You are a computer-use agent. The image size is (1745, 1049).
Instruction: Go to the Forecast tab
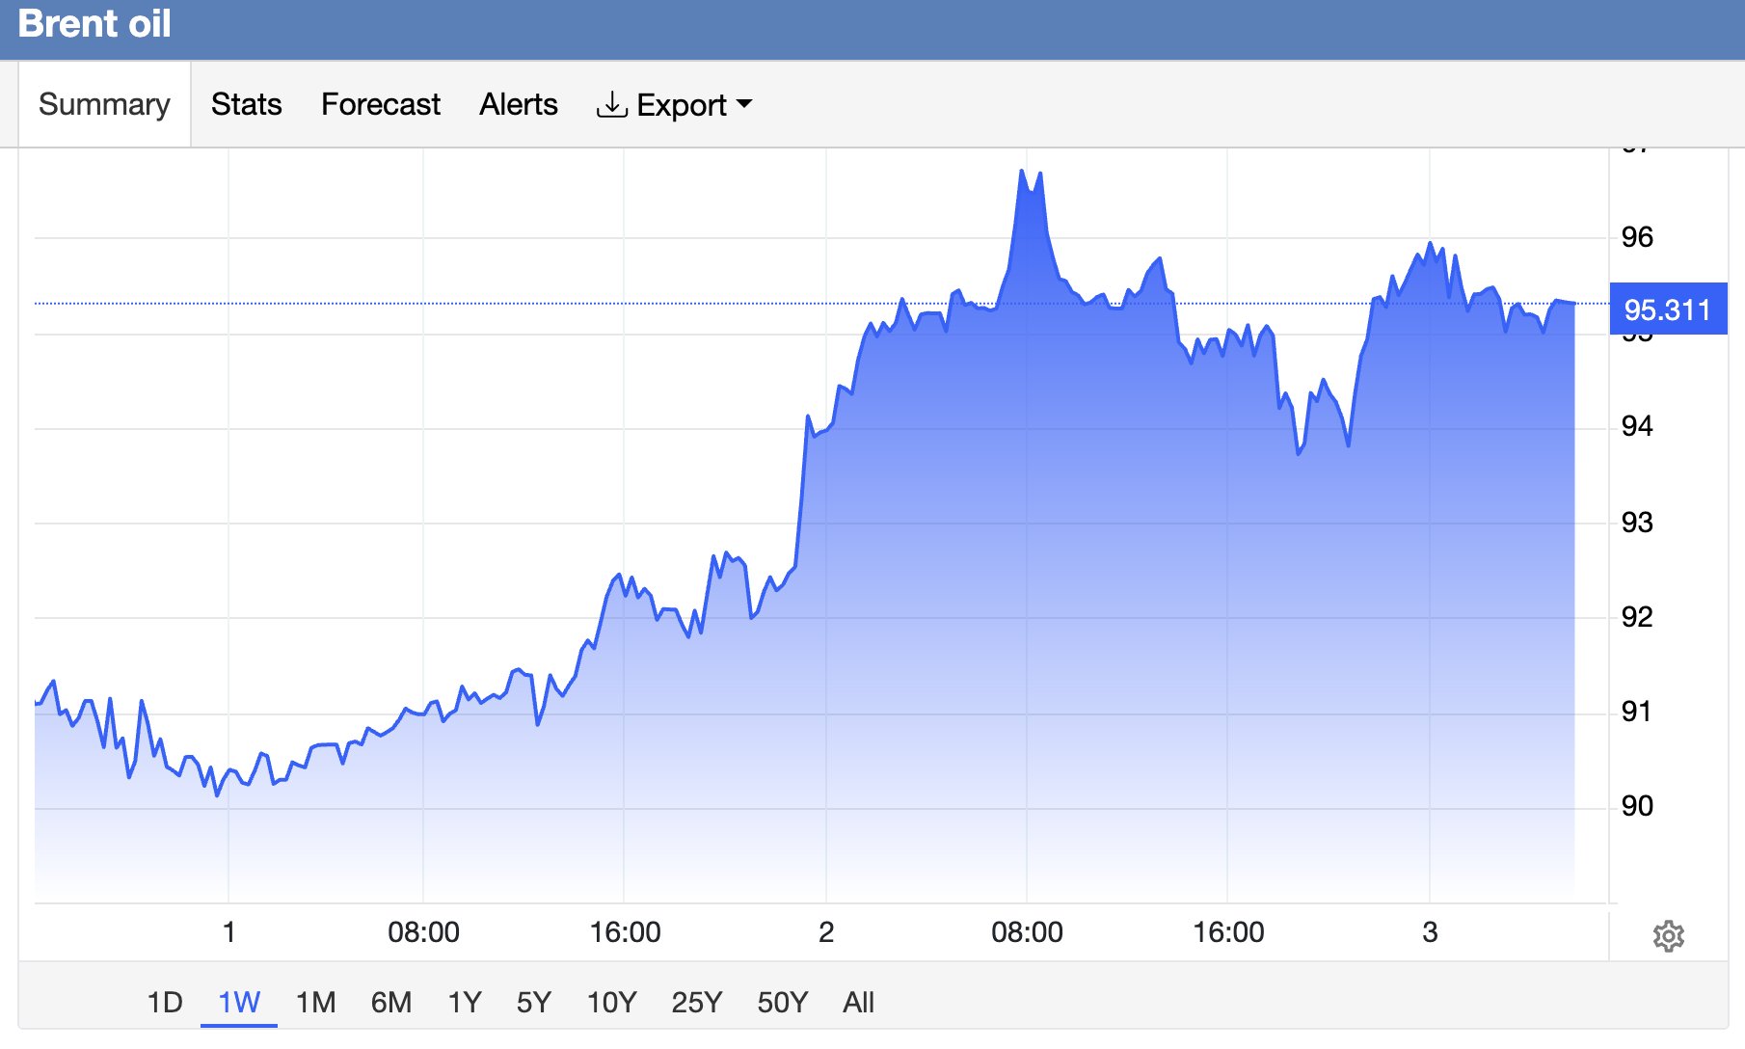pos(381,104)
